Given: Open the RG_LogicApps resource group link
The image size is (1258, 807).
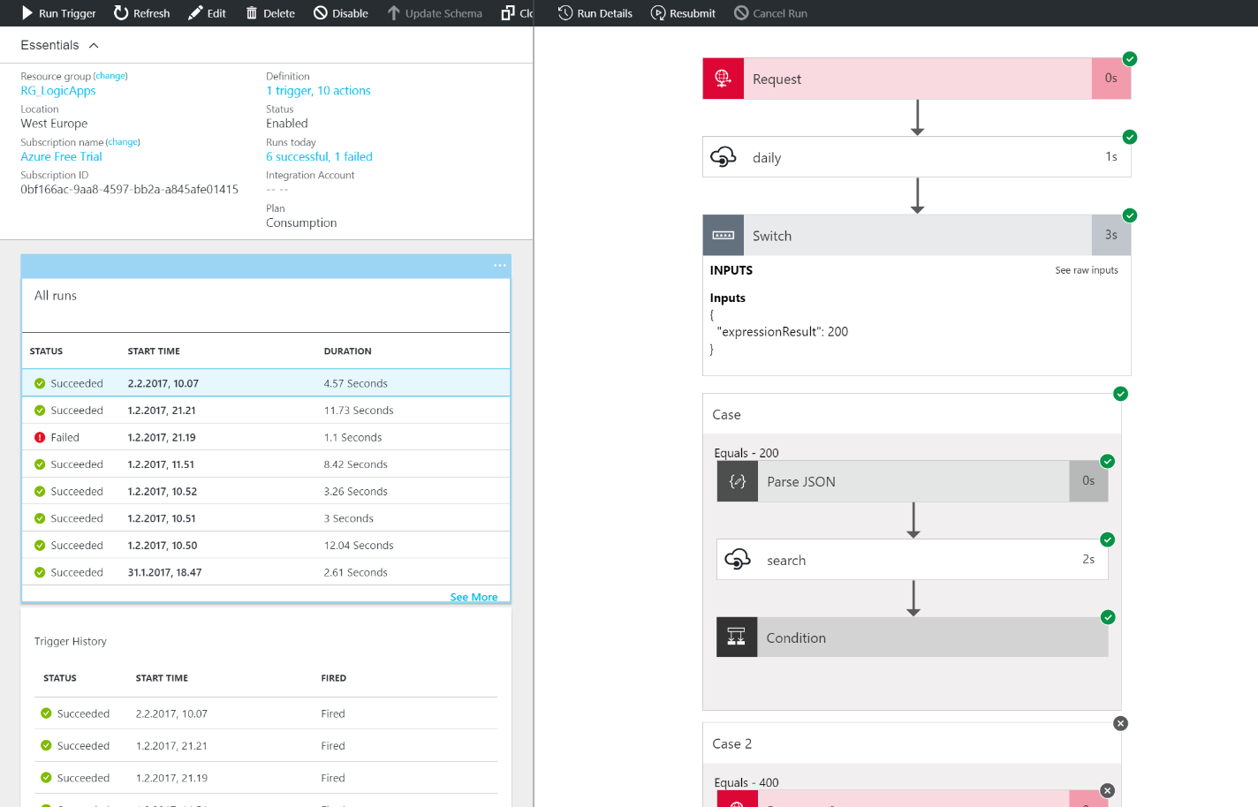Looking at the screenshot, I should pyautogui.click(x=57, y=90).
